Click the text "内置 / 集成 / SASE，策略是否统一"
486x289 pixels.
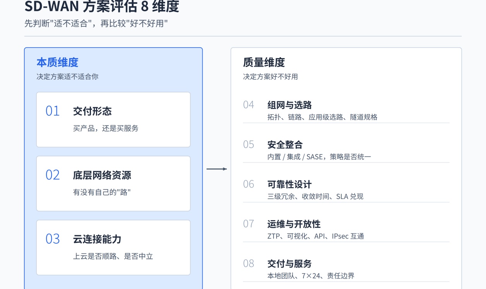coord(319,157)
